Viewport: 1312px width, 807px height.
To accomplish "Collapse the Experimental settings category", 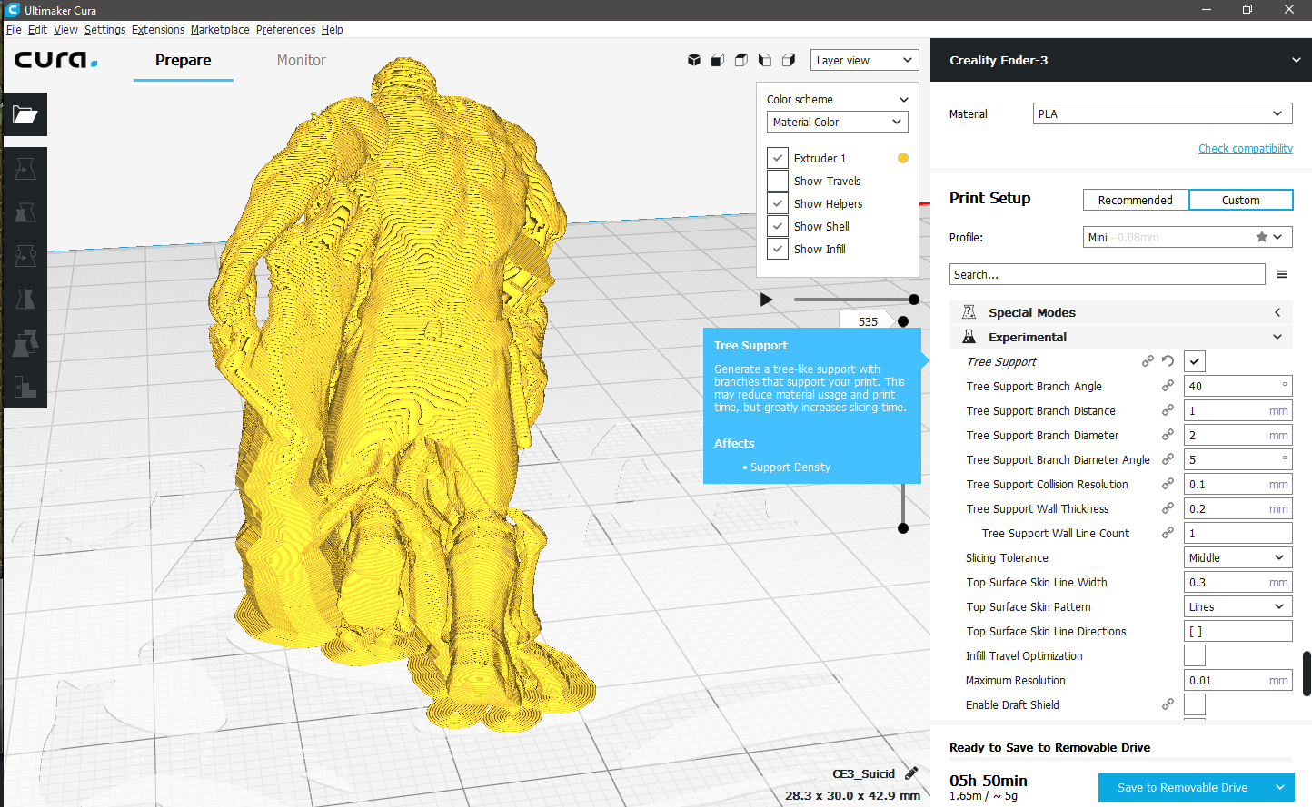I will pos(1121,337).
